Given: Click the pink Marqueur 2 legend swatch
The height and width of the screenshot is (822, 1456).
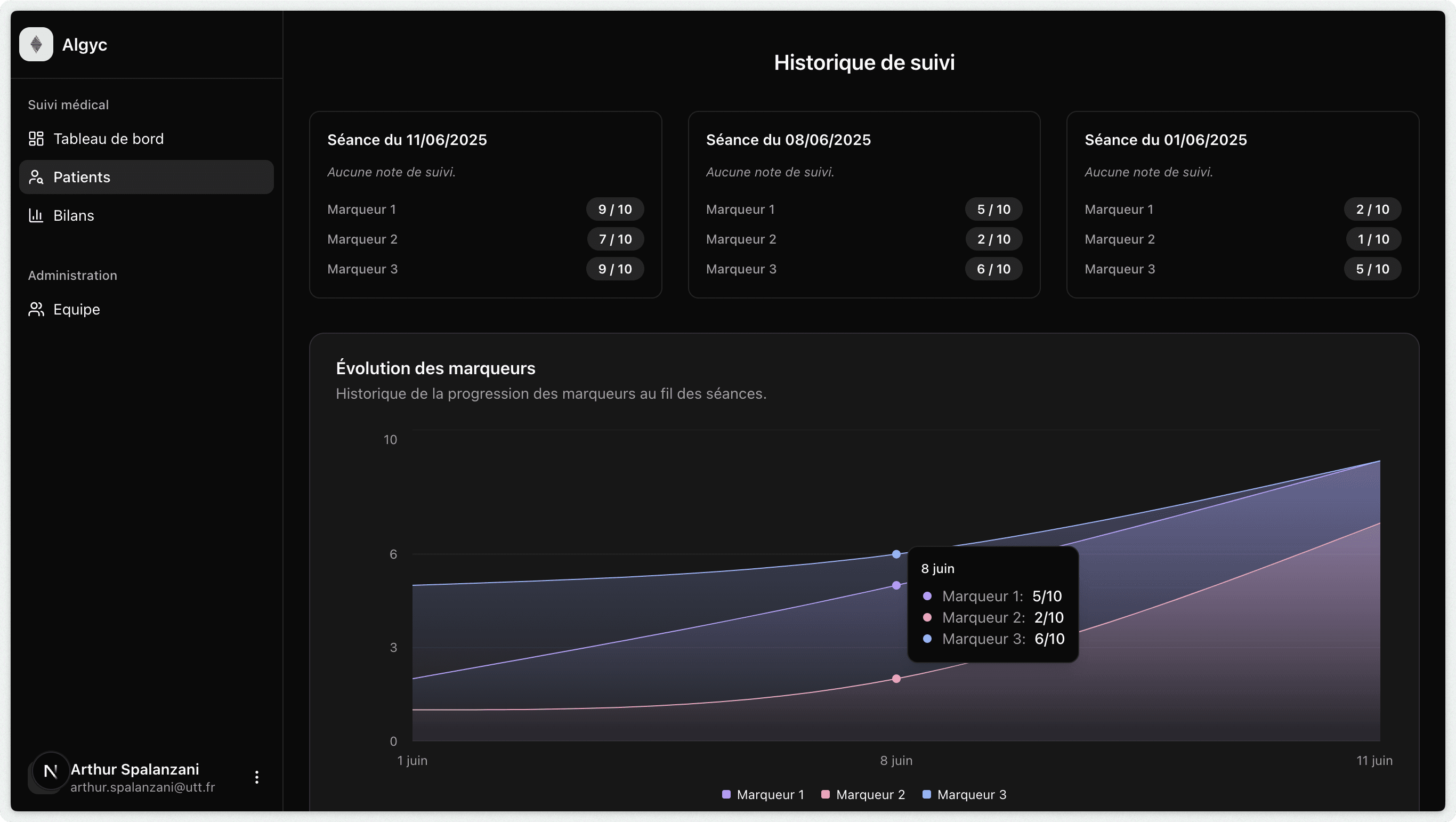Looking at the screenshot, I should point(826,794).
